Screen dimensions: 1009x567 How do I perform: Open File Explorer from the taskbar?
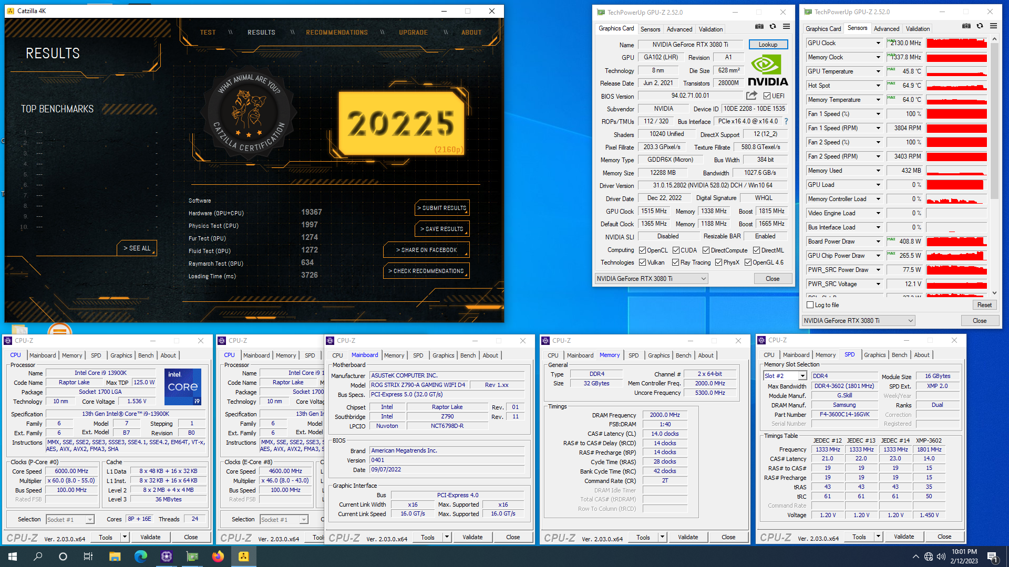(115, 556)
